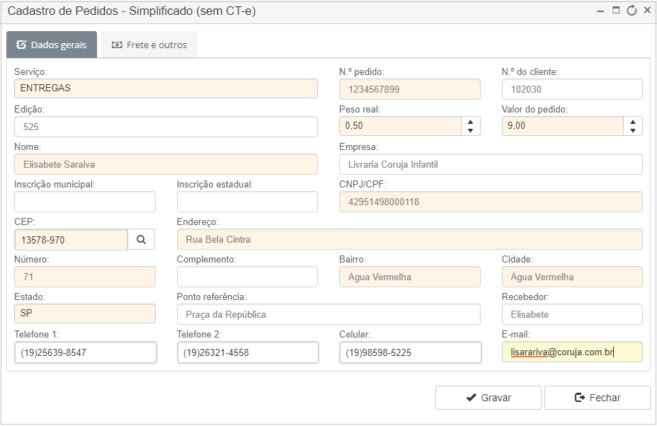The width and height of the screenshot is (657, 426).
Task: Switch to the Frete e outros tab
Action: pos(149,45)
